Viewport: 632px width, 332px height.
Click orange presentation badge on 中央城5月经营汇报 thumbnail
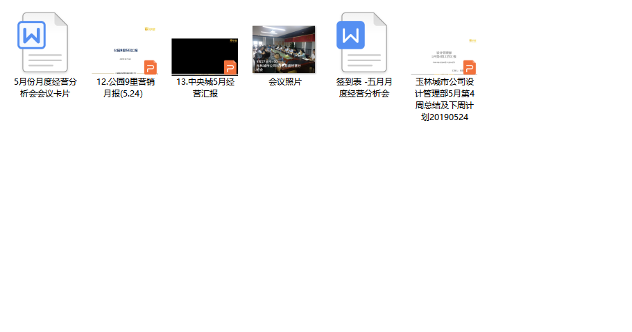click(x=230, y=67)
